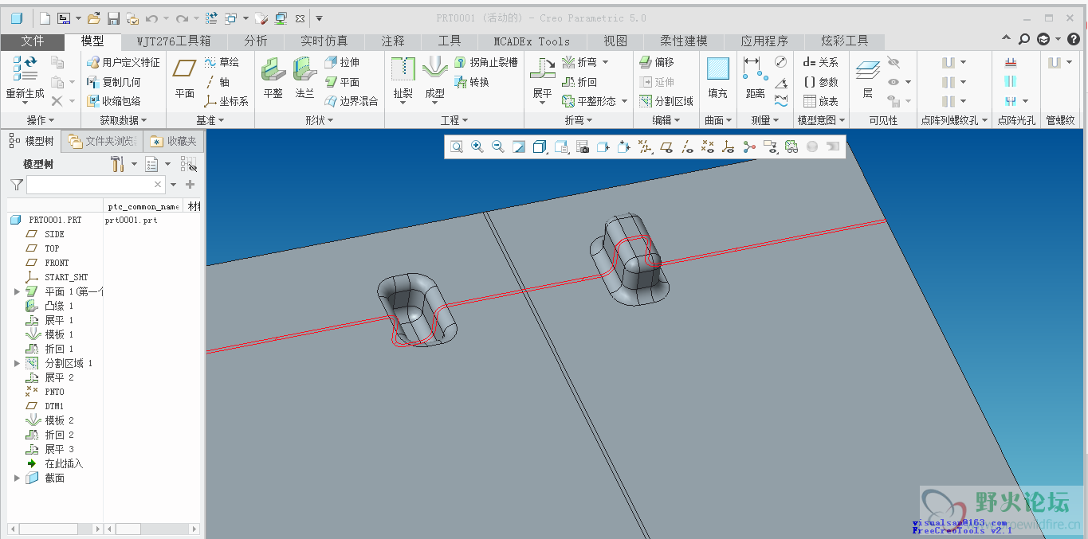Click the Undo arrow icon

tap(151, 18)
